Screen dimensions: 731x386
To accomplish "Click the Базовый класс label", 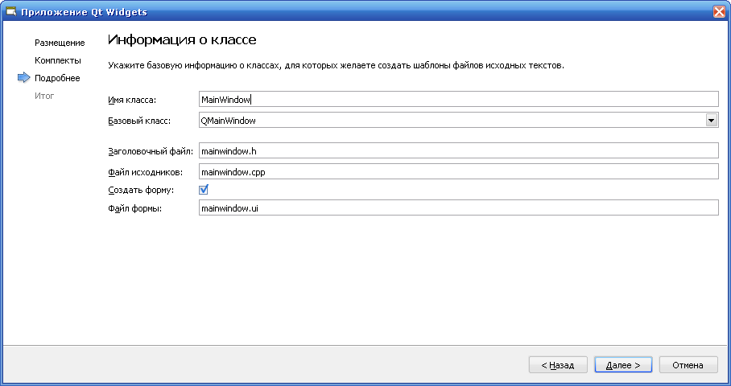I will coord(139,121).
